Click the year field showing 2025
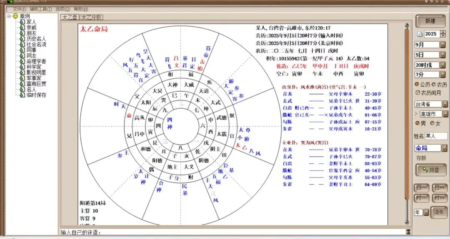This screenshot has width=450, height=239. [432, 34]
